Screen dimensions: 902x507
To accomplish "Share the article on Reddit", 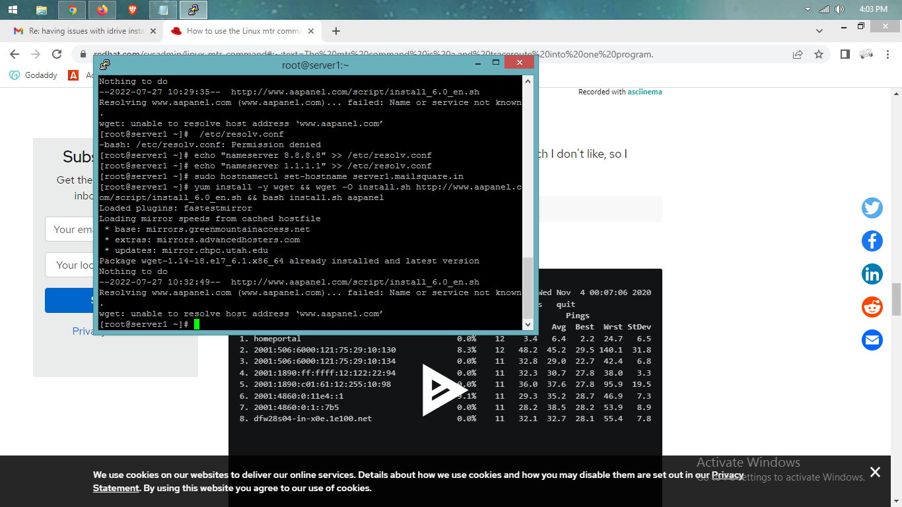I will pyautogui.click(x=872, y=307).
